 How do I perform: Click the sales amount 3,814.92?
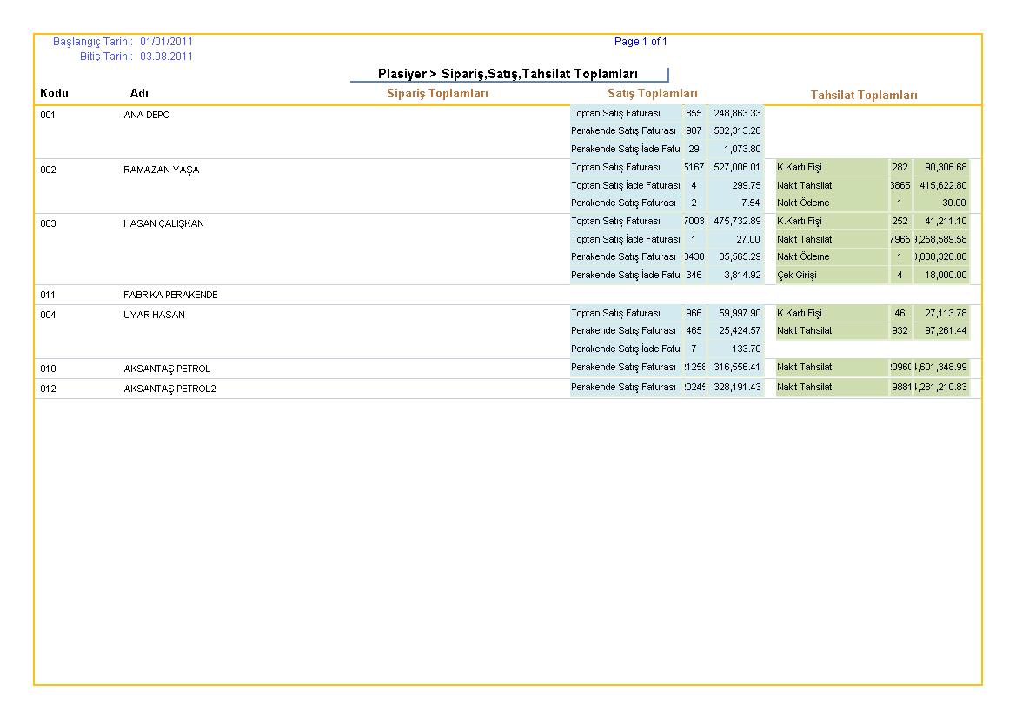point(742,275)
